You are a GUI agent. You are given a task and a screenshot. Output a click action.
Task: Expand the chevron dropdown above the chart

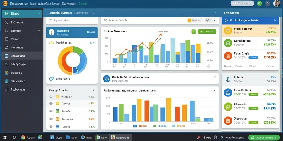tap(214, 20)
